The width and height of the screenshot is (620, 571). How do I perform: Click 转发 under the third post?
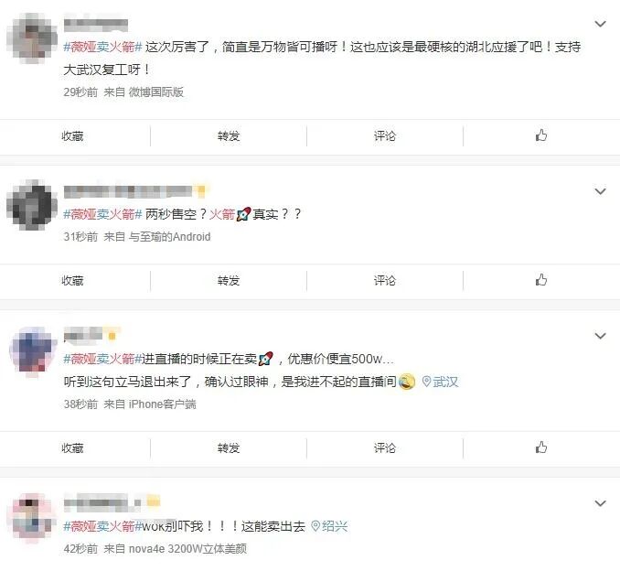[229, 448]
